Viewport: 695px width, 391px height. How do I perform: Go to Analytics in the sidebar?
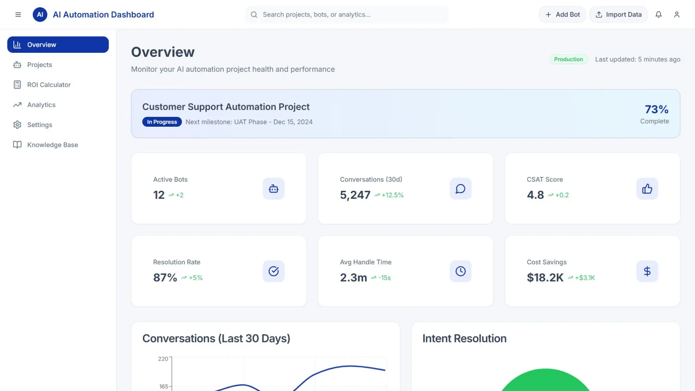[58, 105]
